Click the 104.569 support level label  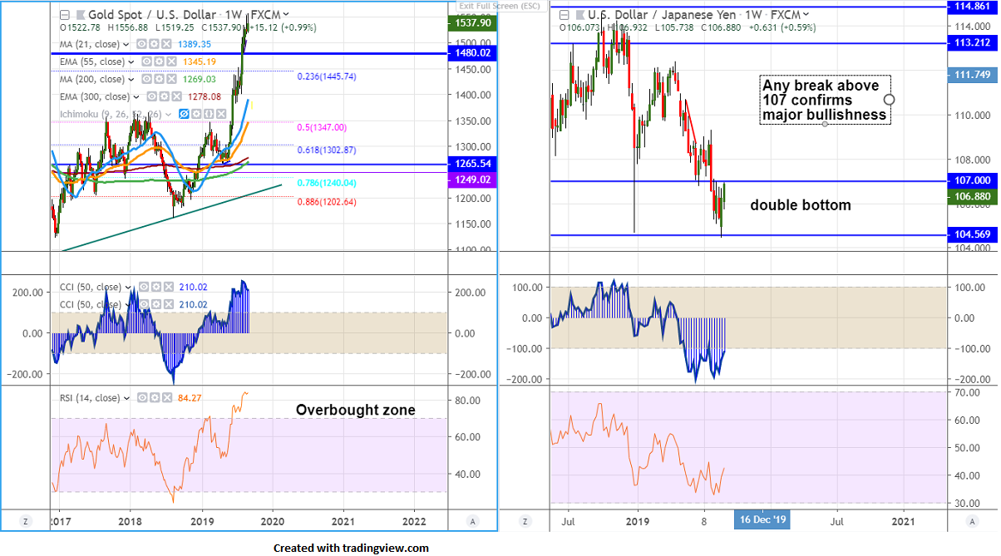coord(973,235)
